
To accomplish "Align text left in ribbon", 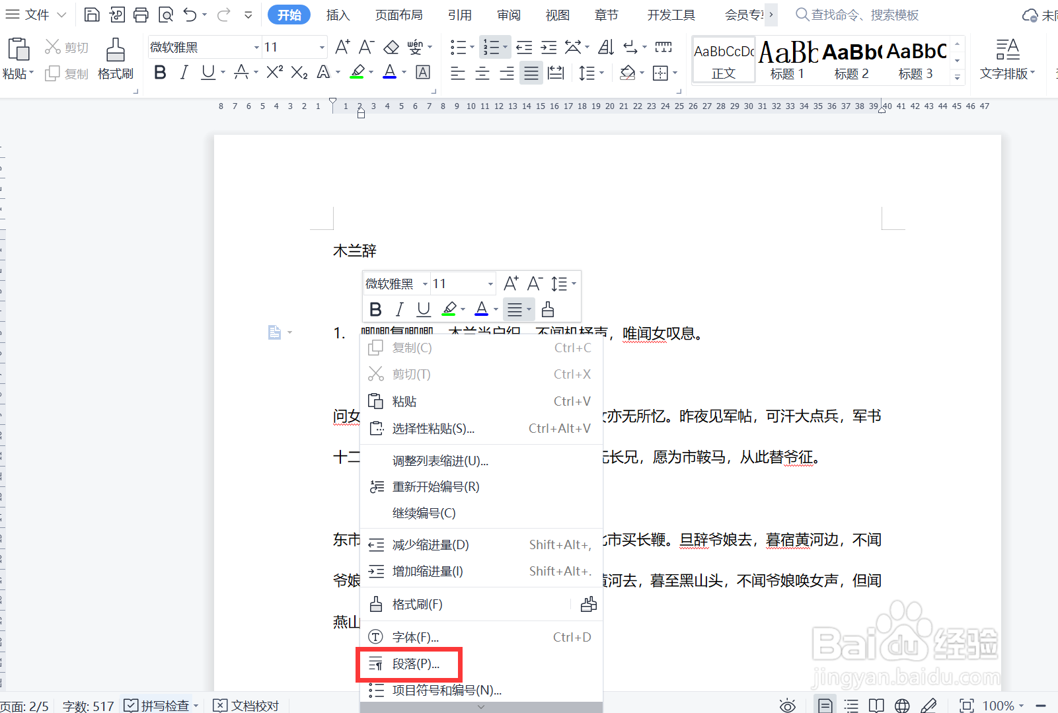I will coord(457,73).
